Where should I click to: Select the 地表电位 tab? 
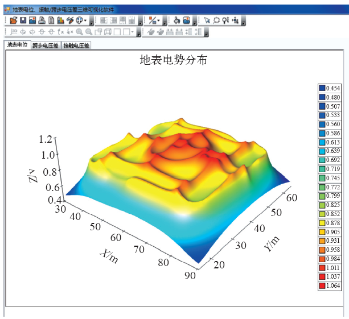click(17, 45)
